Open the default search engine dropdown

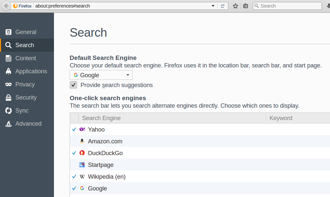pyautogui.click(x=101, y=75)
